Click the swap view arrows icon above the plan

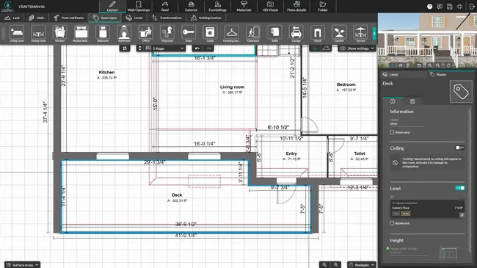coord(125,48)
